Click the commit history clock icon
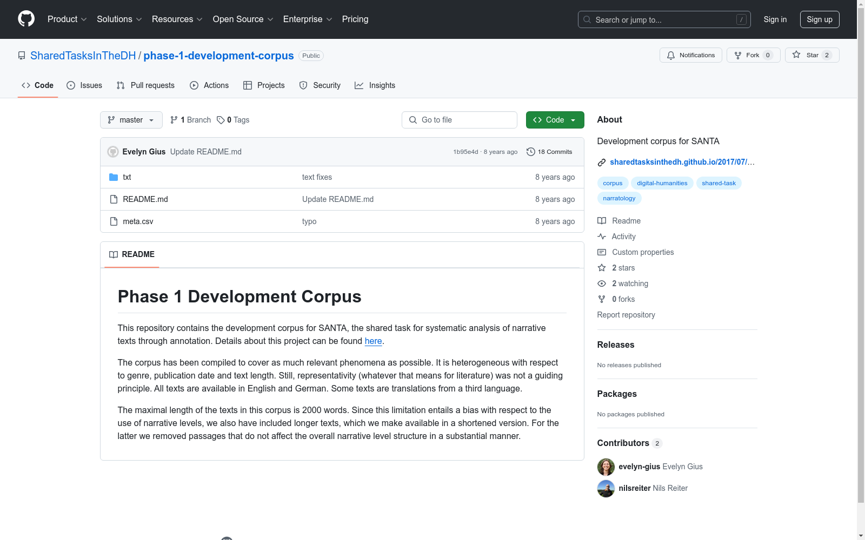Viewport: 865px width, 540px height. [x=531, y=152]
